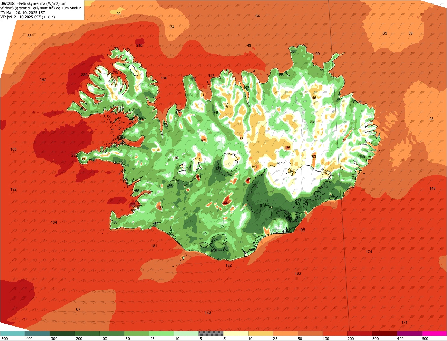Click the title line 'UWC/IG: Flæði skynvarma (W/m2) um'
447x341 pixels.
(x=34, y=3)
